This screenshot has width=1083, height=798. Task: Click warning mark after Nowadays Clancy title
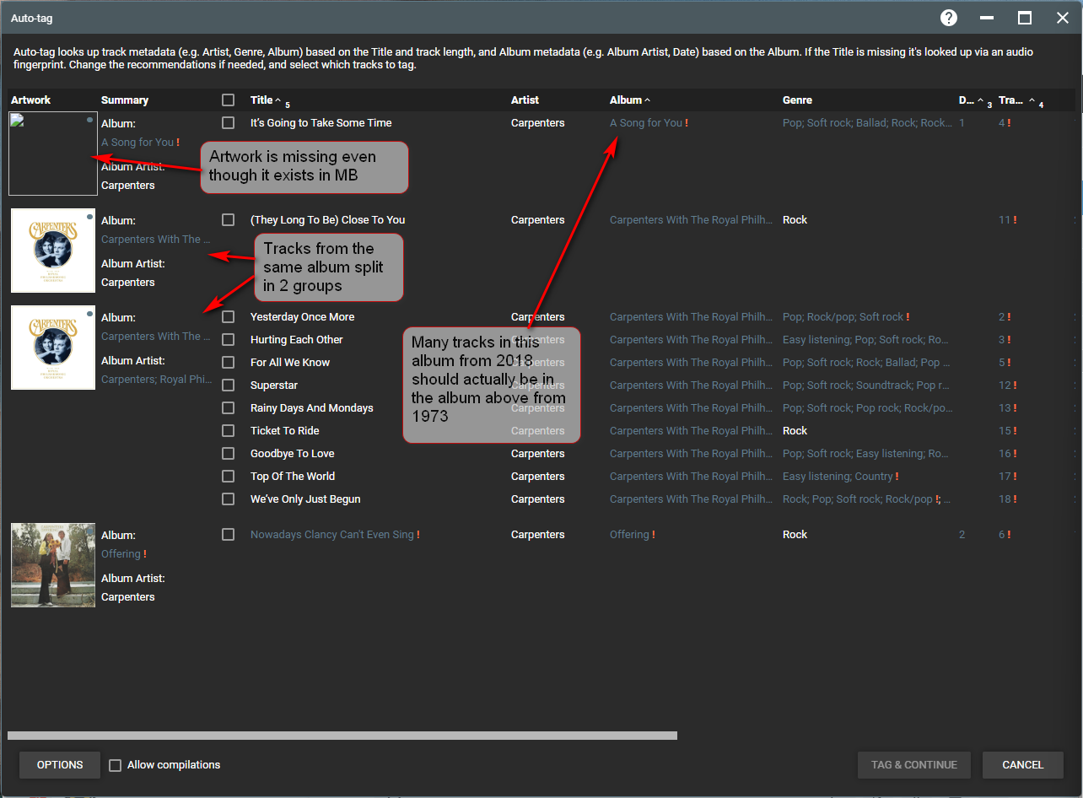click(418, 535)
